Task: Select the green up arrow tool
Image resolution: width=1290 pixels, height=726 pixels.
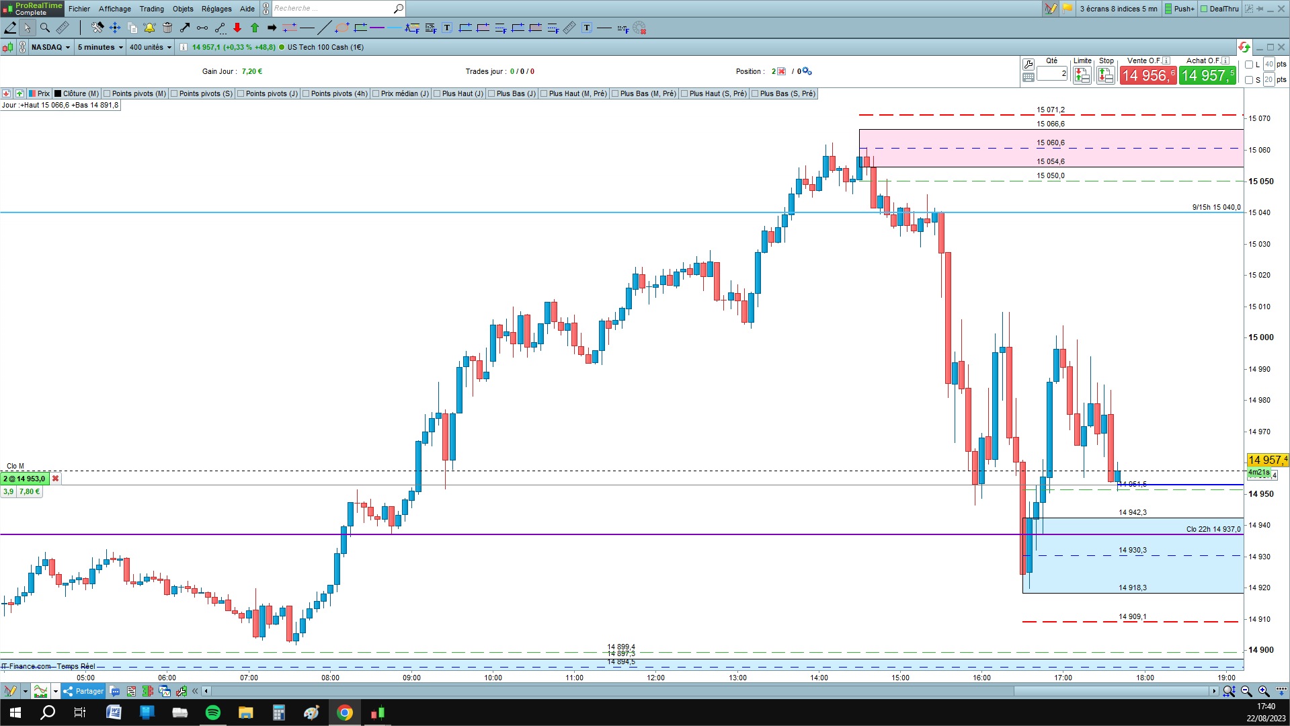Action: (x=255, y=28)
